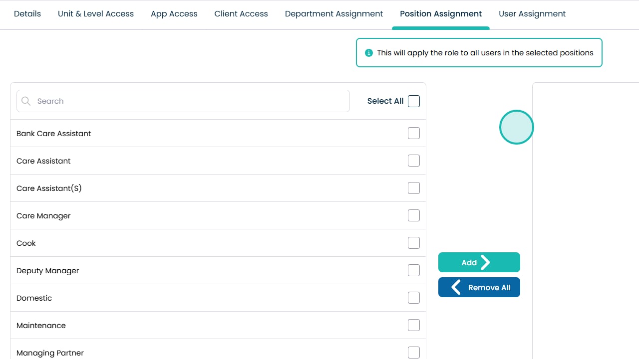The image size is (639, 359).
Task: Click the Add button's right chevron
Action: (485, 262)
